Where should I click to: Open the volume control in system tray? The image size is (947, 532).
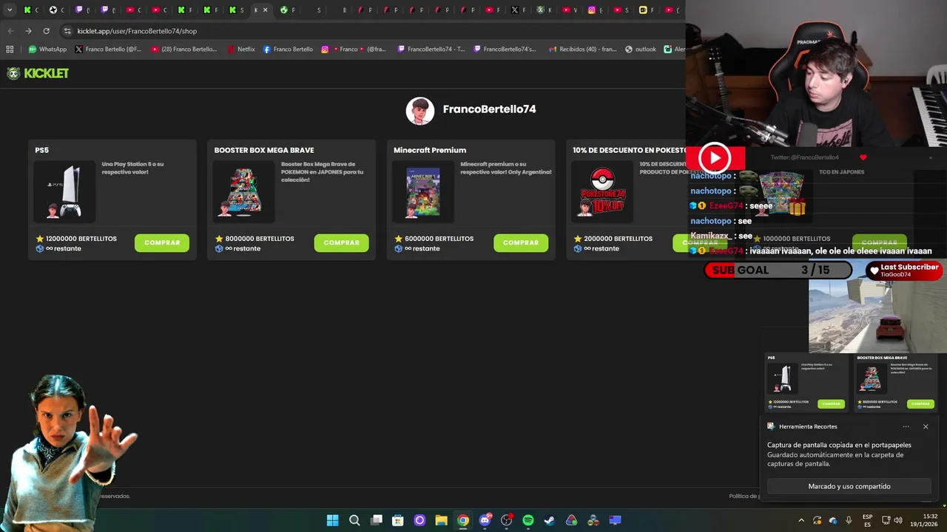coord(899,520)
